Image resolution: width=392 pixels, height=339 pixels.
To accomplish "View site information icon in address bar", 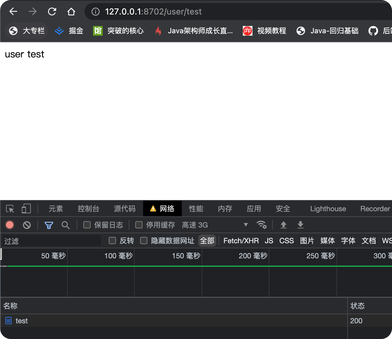I will tap(95, 11).
